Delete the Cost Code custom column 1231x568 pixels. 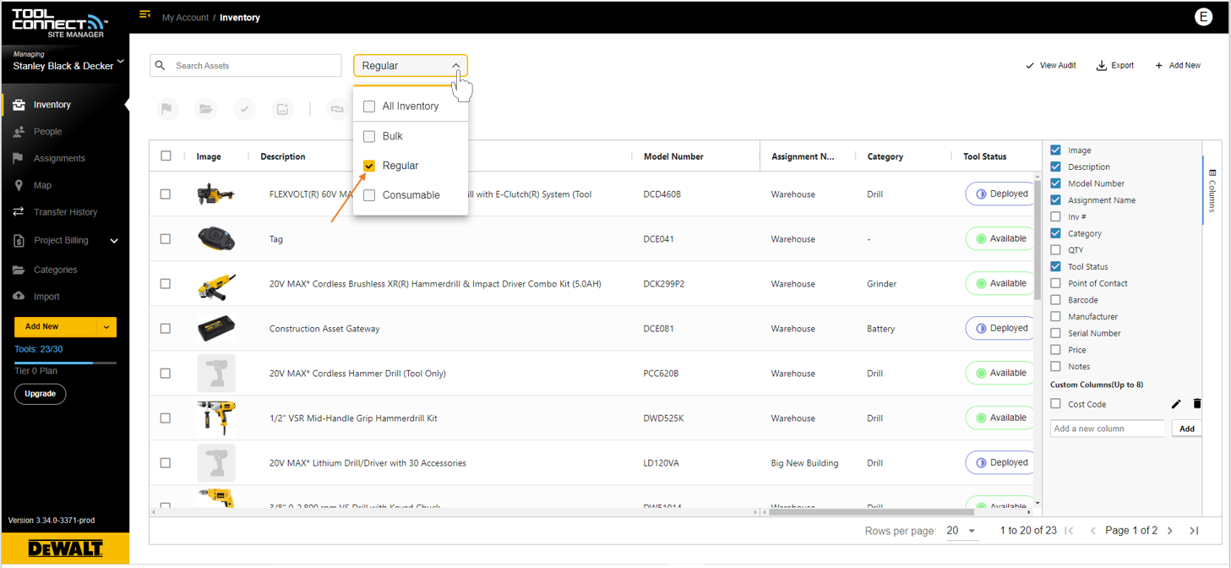1196,404
